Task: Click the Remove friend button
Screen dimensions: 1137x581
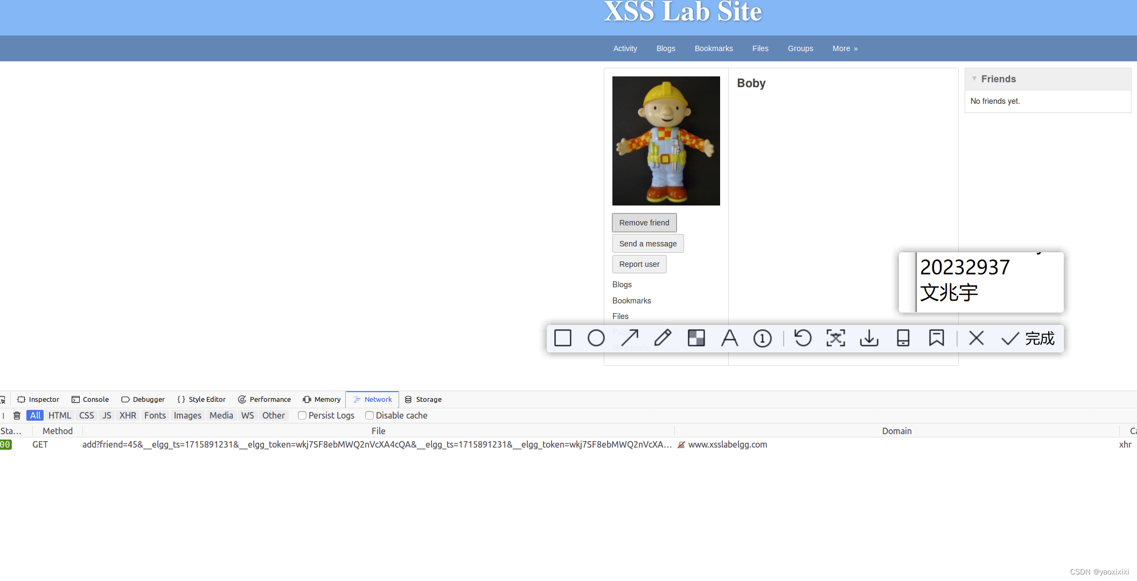Action: pyautogui.click(x=644, y=223)
